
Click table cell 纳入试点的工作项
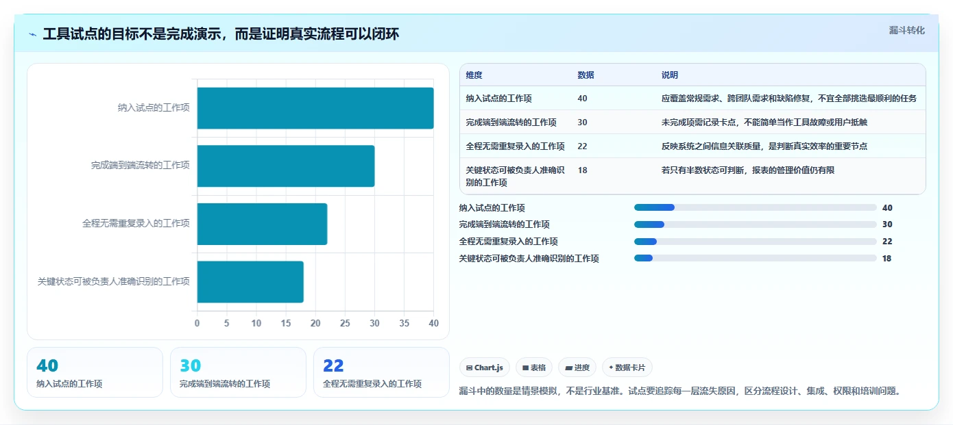point(498,99)
